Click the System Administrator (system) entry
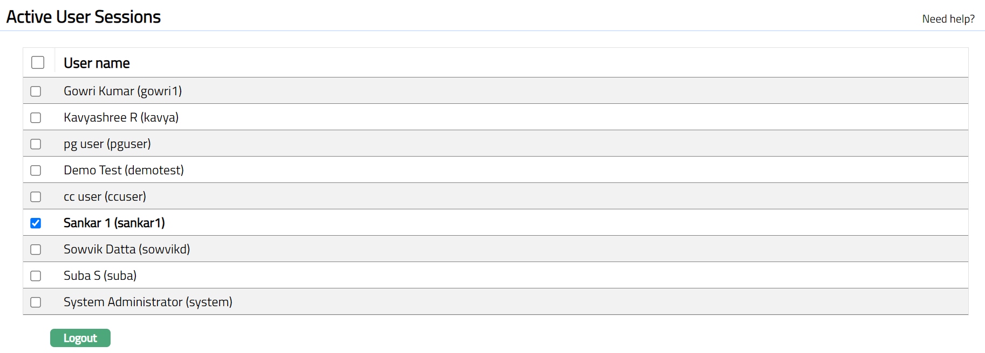This screenshot has width=985, height=353. [148, 302]
